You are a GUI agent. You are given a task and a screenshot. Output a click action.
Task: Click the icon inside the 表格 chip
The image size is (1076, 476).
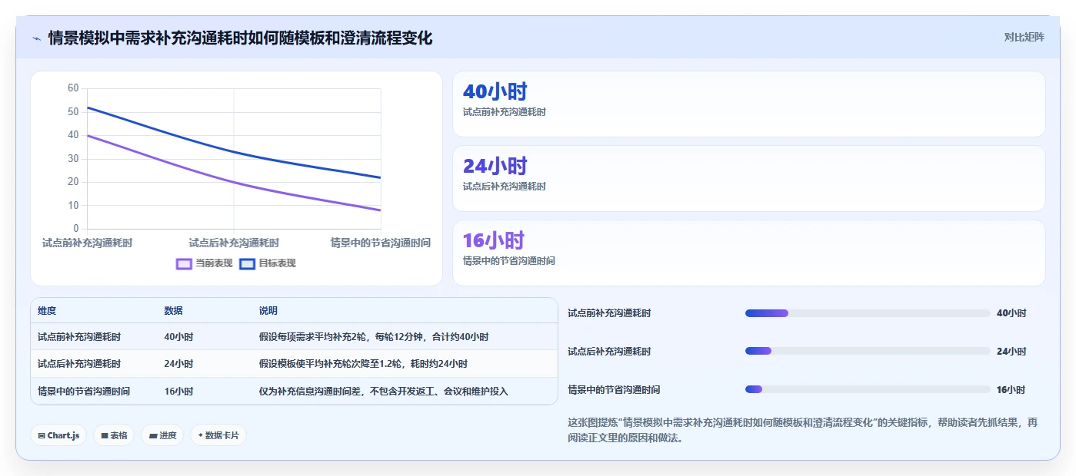[x=105, y=435]
